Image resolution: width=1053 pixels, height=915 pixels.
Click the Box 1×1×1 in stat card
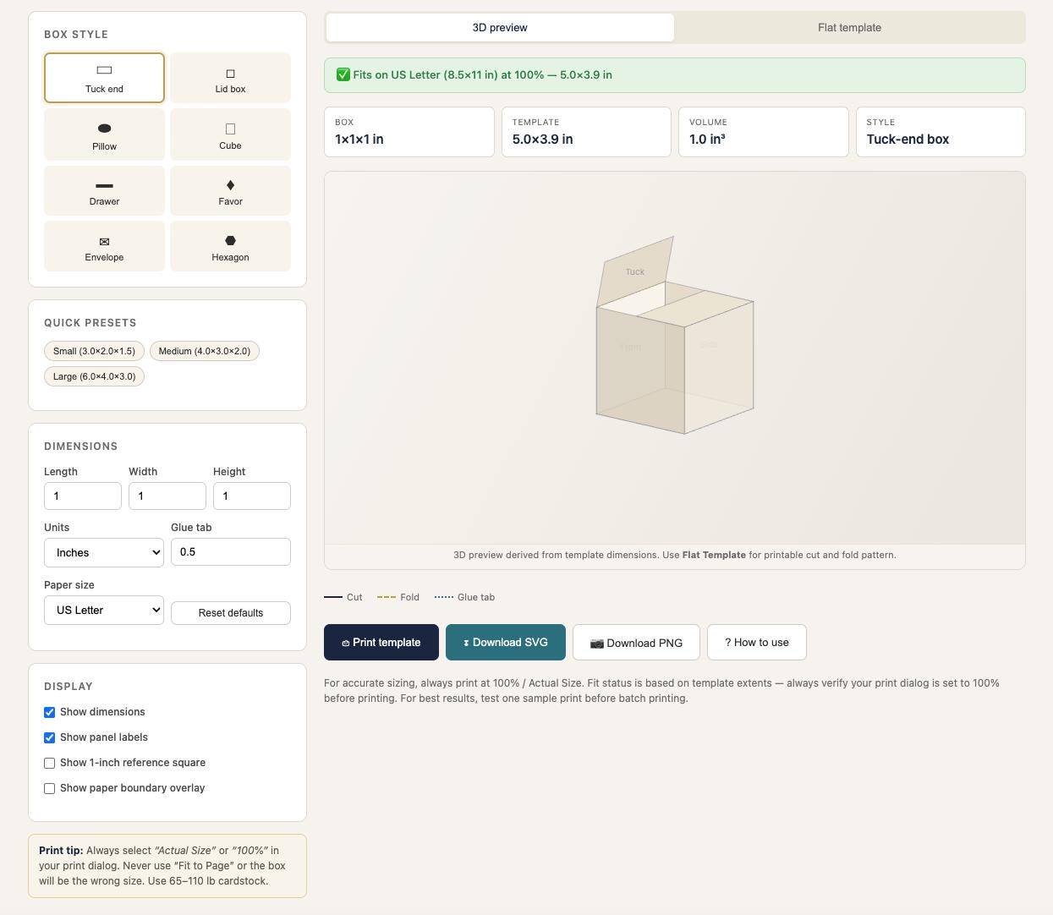409,132
